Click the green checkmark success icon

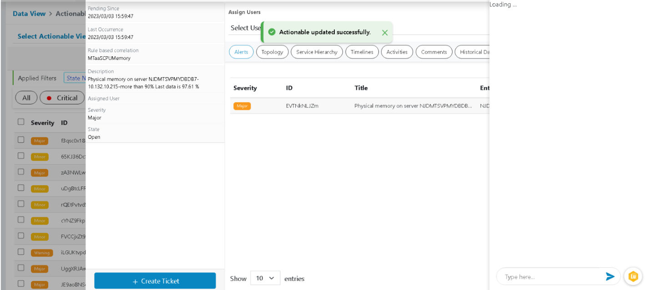point(272,32)
